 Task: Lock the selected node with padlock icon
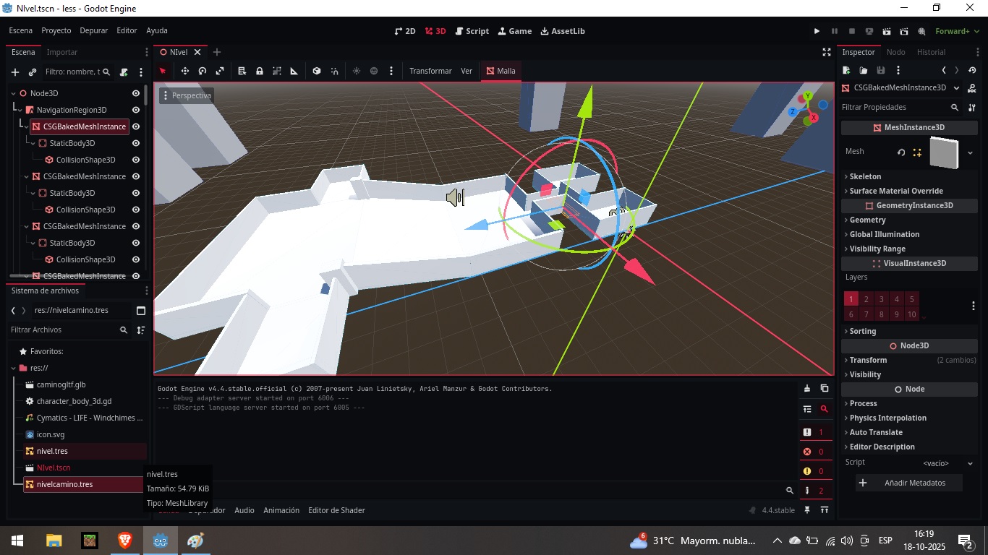pyautogui.click(x=260, y=71)
